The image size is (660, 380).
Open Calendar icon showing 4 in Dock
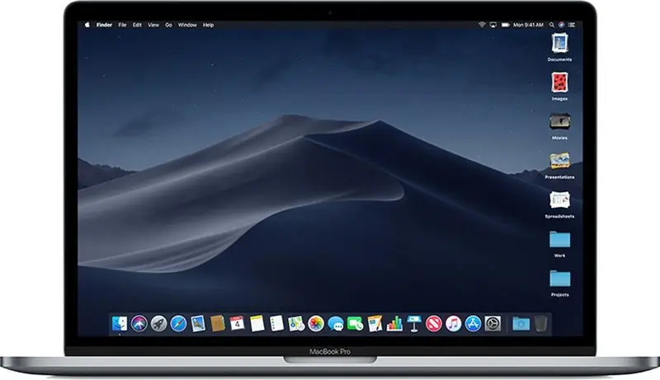click(x=238, y=324)
